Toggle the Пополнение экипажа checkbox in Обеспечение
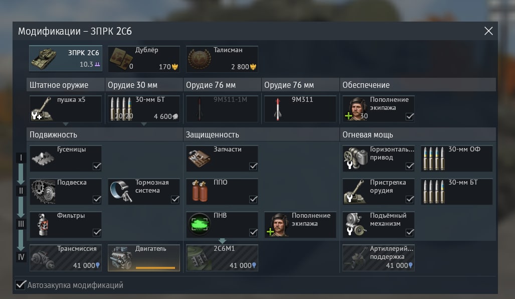515x299 pixels. tap(410, 116)
